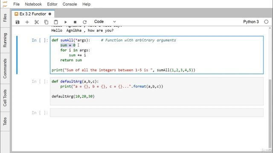Image resolution: width=273 pixels, height=153 pixels.
Task: Check the kernel status circle indicator
Action: pos(266,22)
